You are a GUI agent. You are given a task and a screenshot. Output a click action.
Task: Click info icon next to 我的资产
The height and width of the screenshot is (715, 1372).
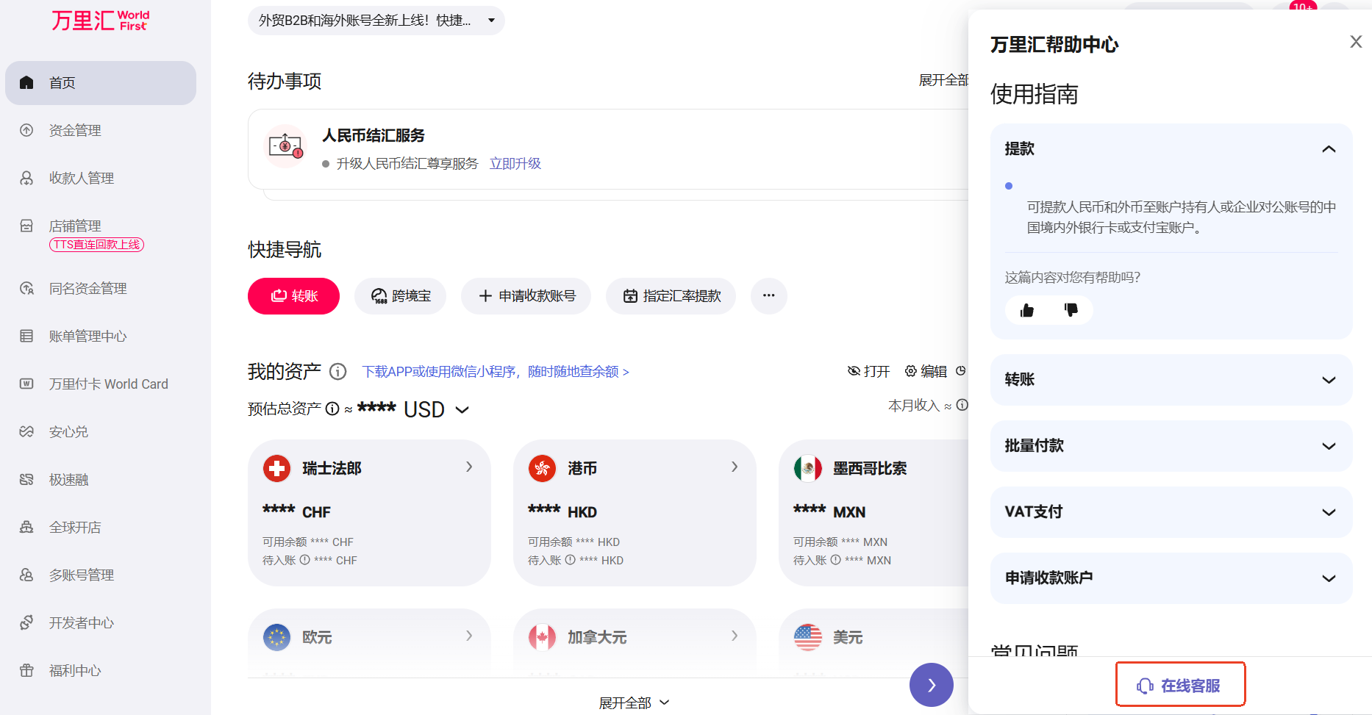tap(337, 372)
